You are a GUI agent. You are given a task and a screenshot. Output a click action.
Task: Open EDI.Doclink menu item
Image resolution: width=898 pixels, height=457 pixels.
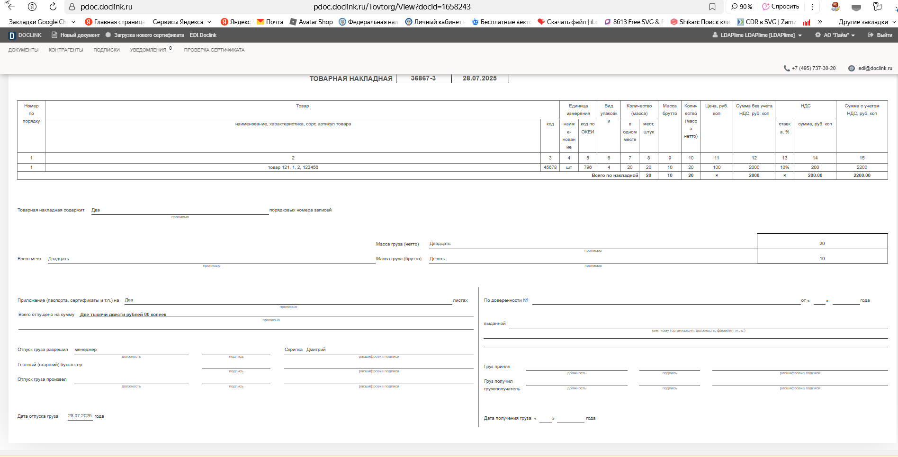(x=203, y=35)
